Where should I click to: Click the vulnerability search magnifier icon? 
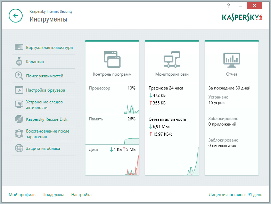[19, 76]
